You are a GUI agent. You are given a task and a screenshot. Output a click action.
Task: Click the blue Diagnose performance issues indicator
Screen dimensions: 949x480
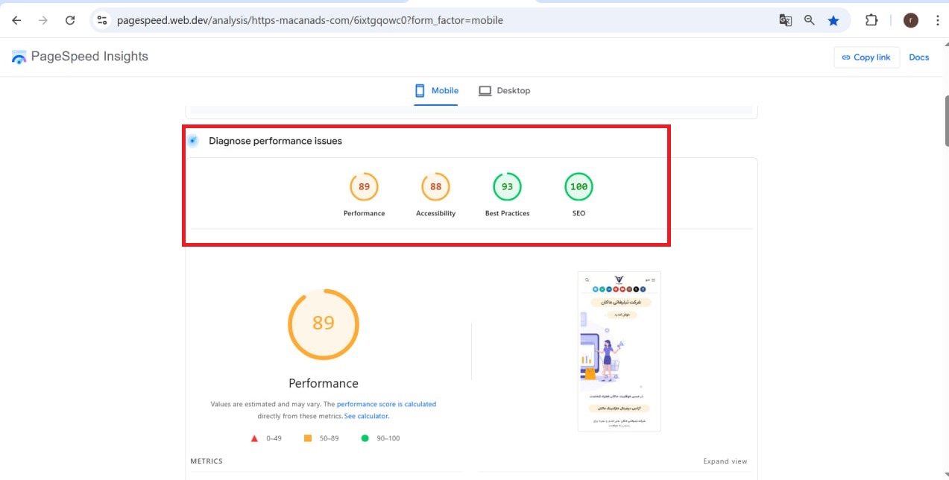point(192,140)
